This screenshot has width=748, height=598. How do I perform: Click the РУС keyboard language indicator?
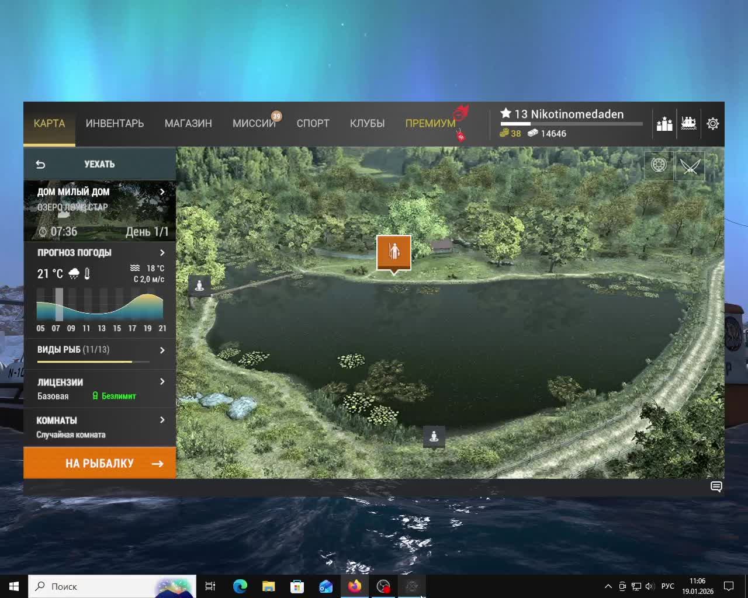point(668,586)
